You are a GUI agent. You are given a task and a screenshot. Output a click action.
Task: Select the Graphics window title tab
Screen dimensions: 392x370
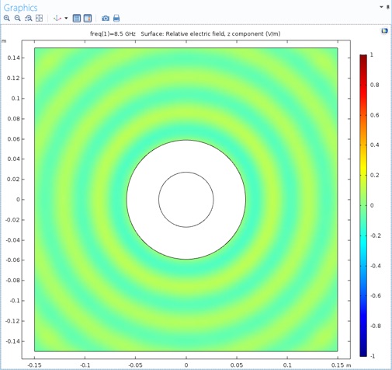point(21,8)
